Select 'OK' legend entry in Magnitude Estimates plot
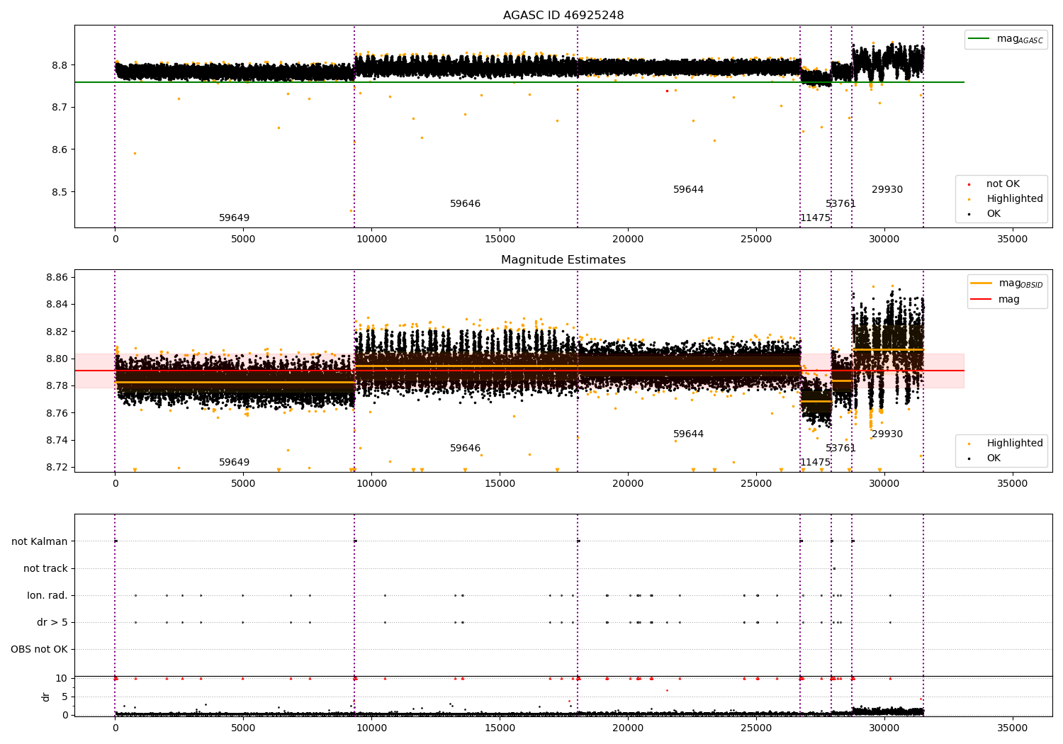This screenshot has width=1063, height=744. [x=994, y=458]
